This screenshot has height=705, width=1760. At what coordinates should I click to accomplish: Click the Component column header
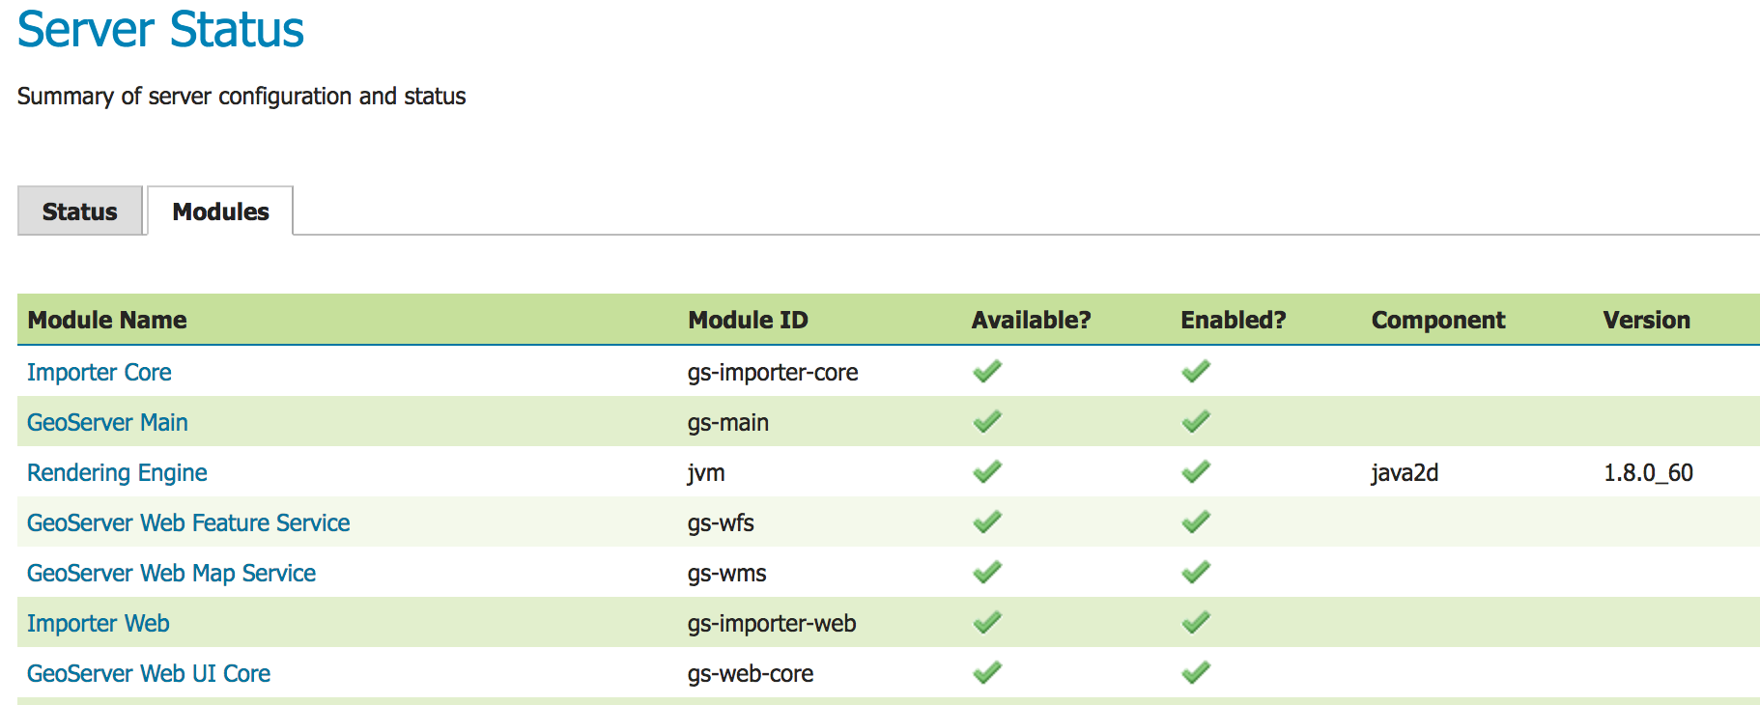(x=1438, y=321)
